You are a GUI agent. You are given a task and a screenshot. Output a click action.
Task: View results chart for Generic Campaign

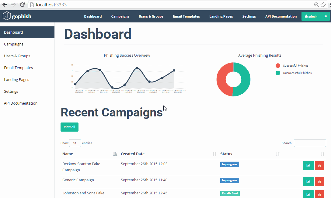point(308,182)
